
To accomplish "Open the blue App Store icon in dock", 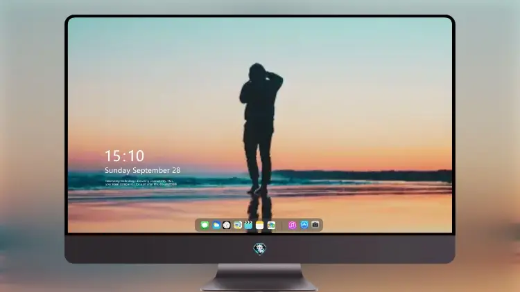I will pos(304,225).
